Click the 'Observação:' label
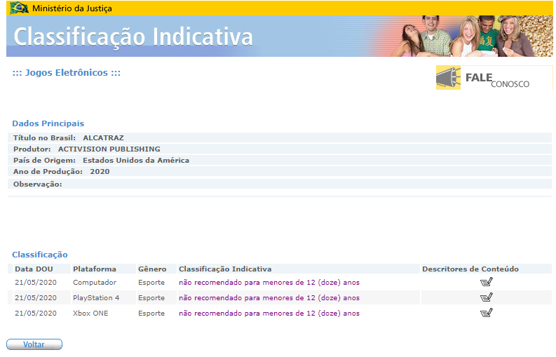Screen dimensions: 556x357 [38, 184]
